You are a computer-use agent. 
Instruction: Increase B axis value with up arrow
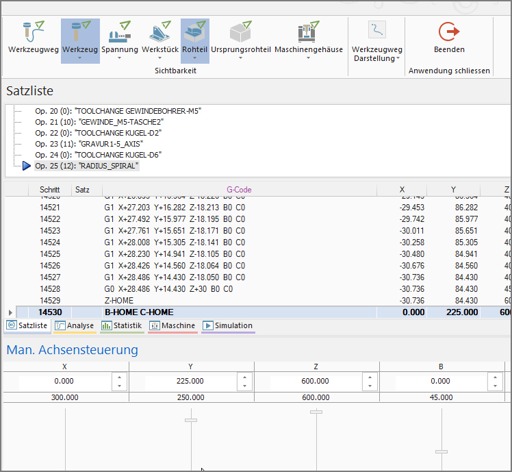[x=496, y=377]
